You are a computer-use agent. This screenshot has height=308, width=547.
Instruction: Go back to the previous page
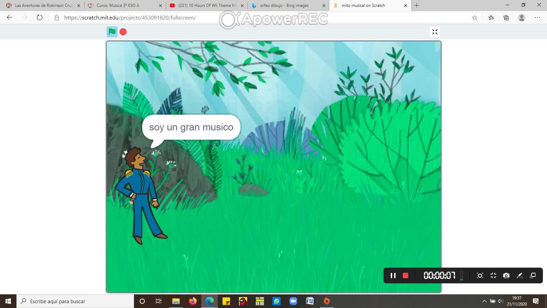coord(10,17)
